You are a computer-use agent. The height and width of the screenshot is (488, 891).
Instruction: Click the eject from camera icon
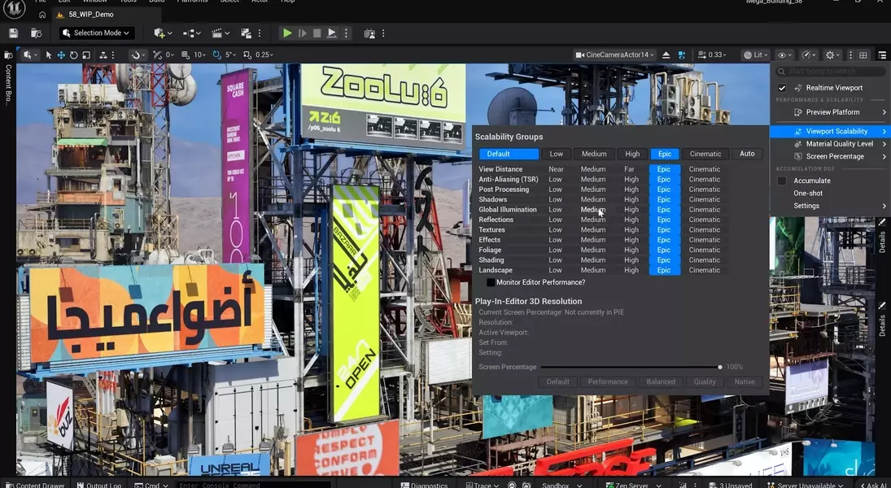tap(666, 55)
